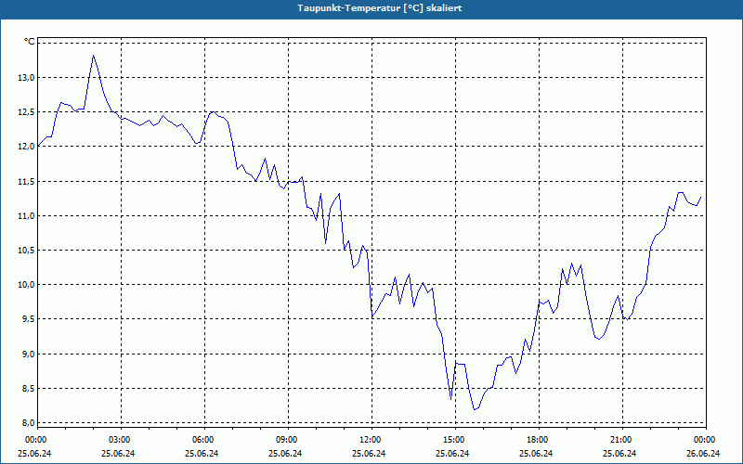Click the 03:00 time label
Screen dimensions: 743x464
point(121,440)
